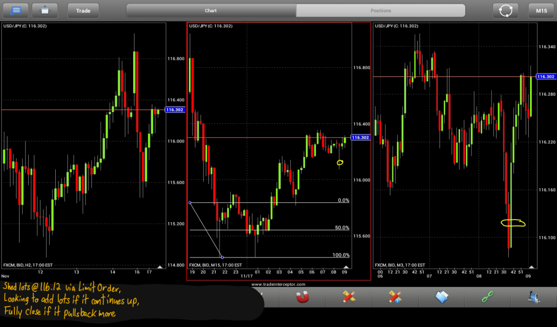Grab the upper Fibonacci anchor point
557x327 pixels.
tap(190, 203)
